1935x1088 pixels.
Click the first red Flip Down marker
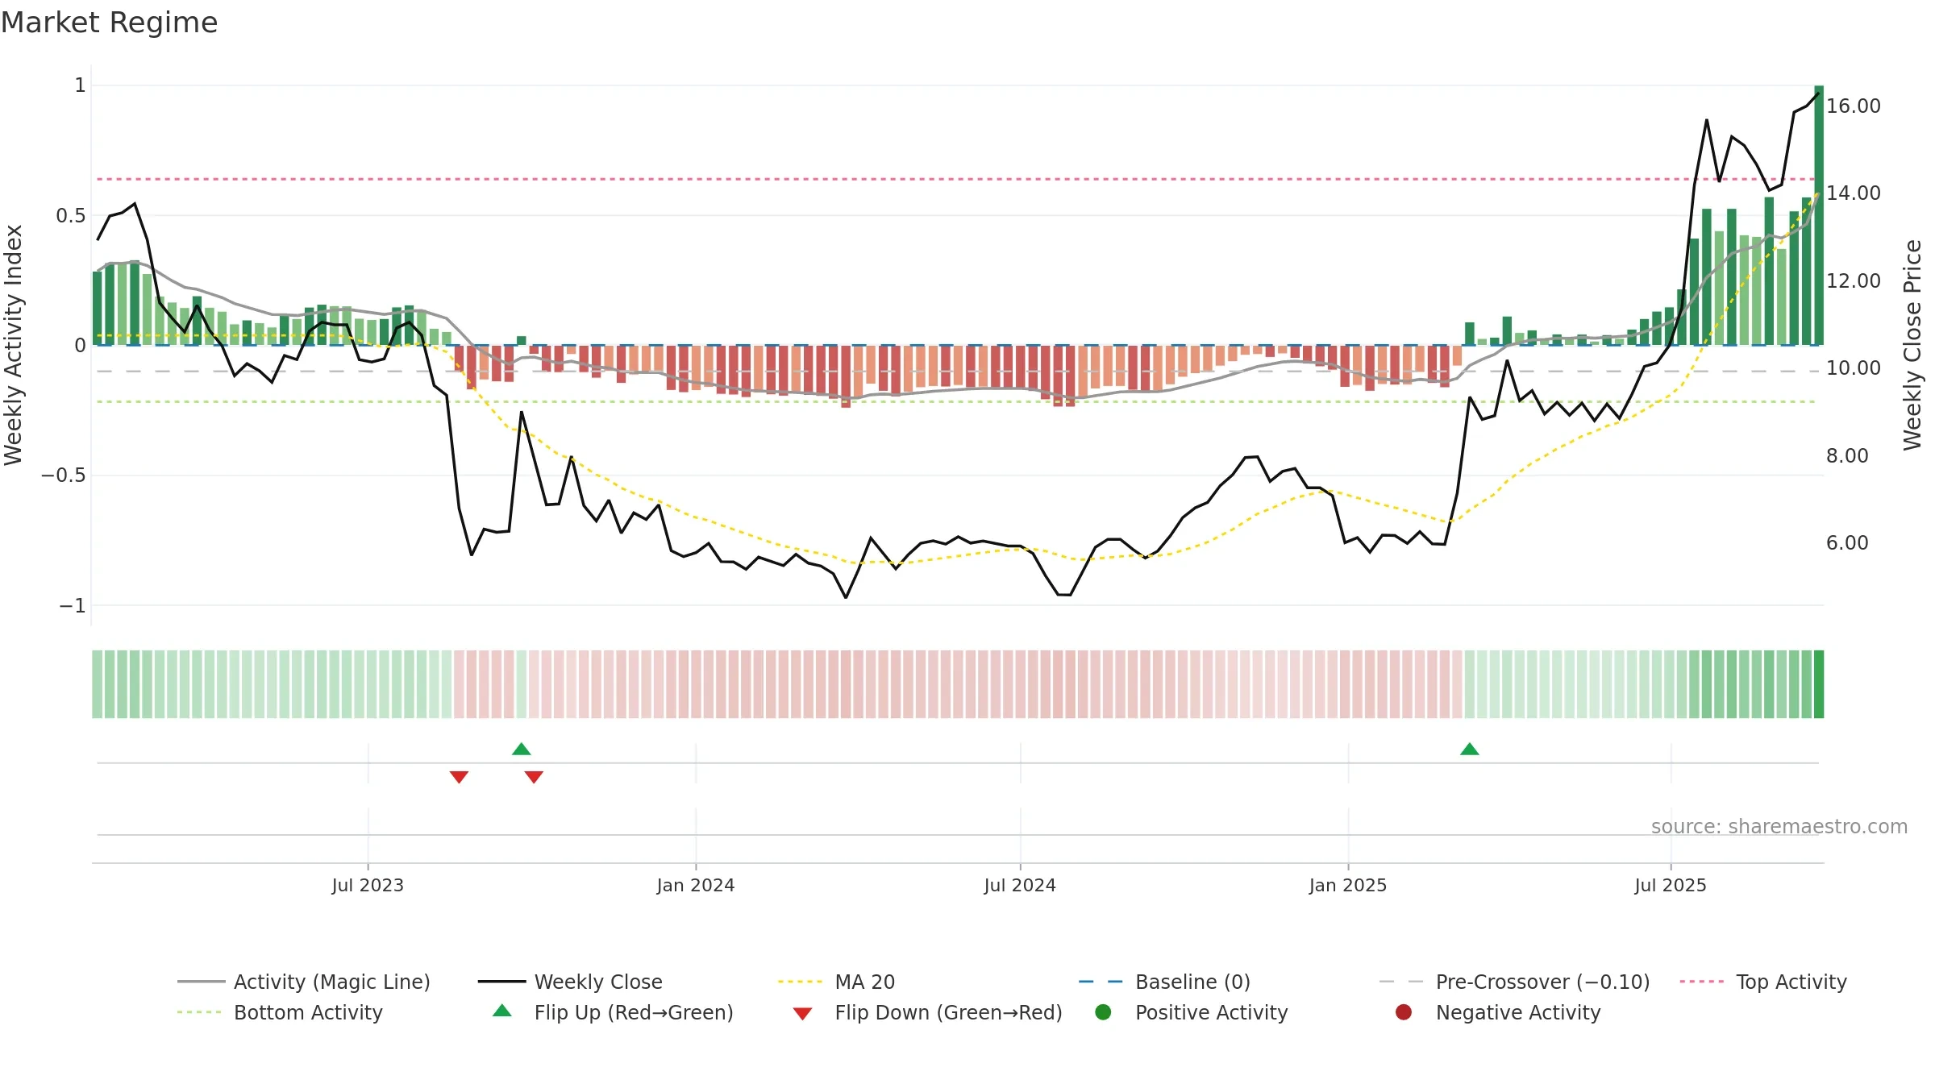click(459, 777)
